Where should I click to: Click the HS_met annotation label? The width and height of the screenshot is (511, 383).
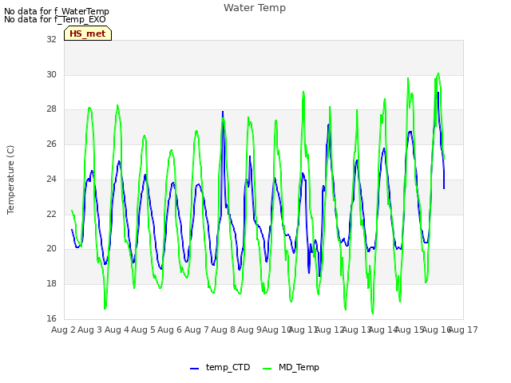click(88, 34)
